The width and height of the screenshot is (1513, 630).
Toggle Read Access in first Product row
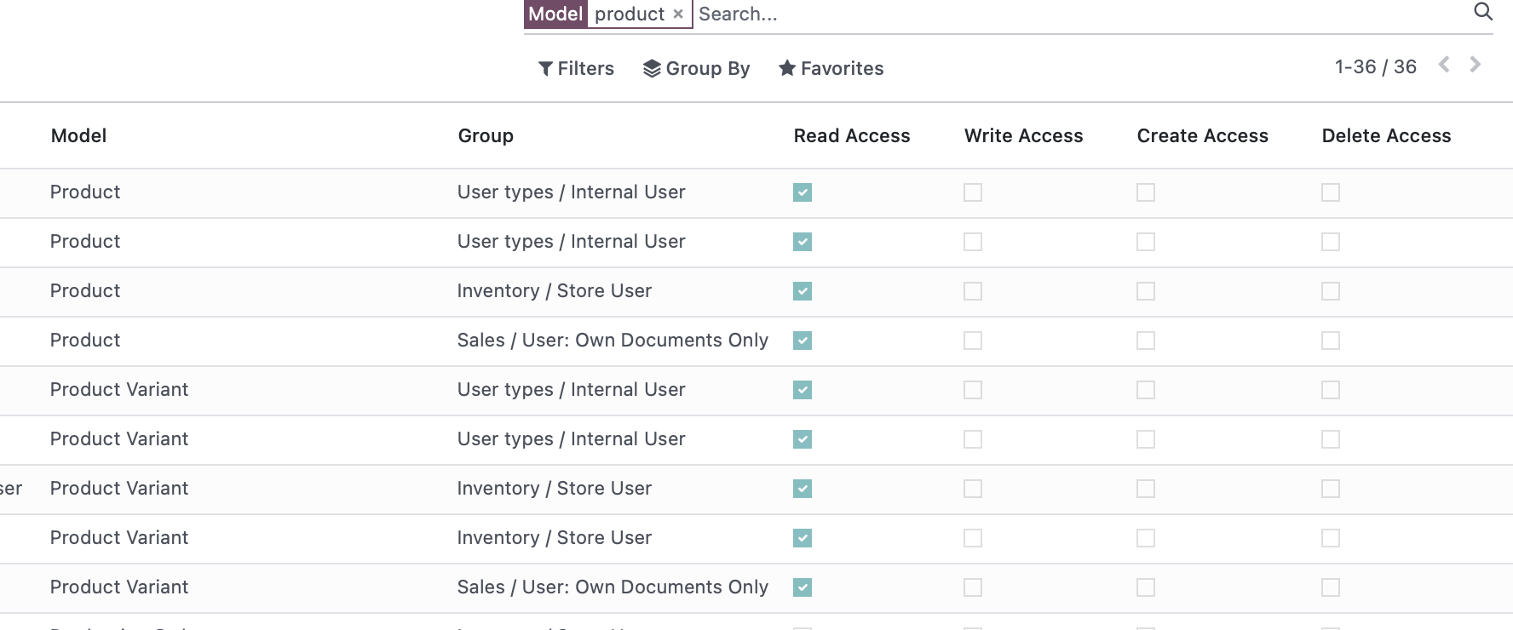tap(803, 192)
